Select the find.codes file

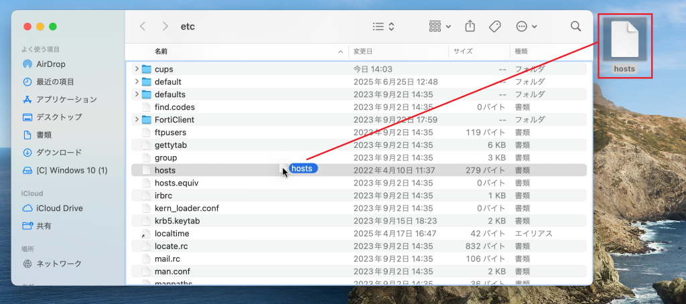click(x=359, y=107)
